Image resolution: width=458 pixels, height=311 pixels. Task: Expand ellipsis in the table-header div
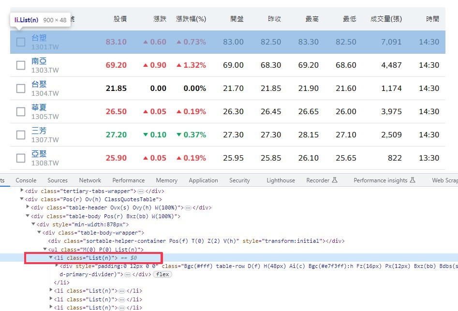pyautogui.click(x=188, y=208)
